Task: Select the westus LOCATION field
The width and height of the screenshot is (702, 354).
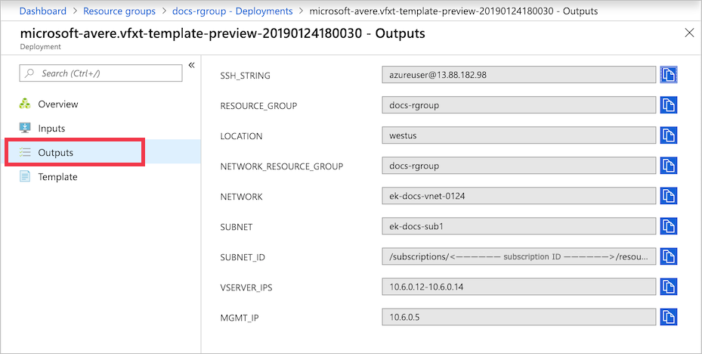Action: click(x=519, y=135)
